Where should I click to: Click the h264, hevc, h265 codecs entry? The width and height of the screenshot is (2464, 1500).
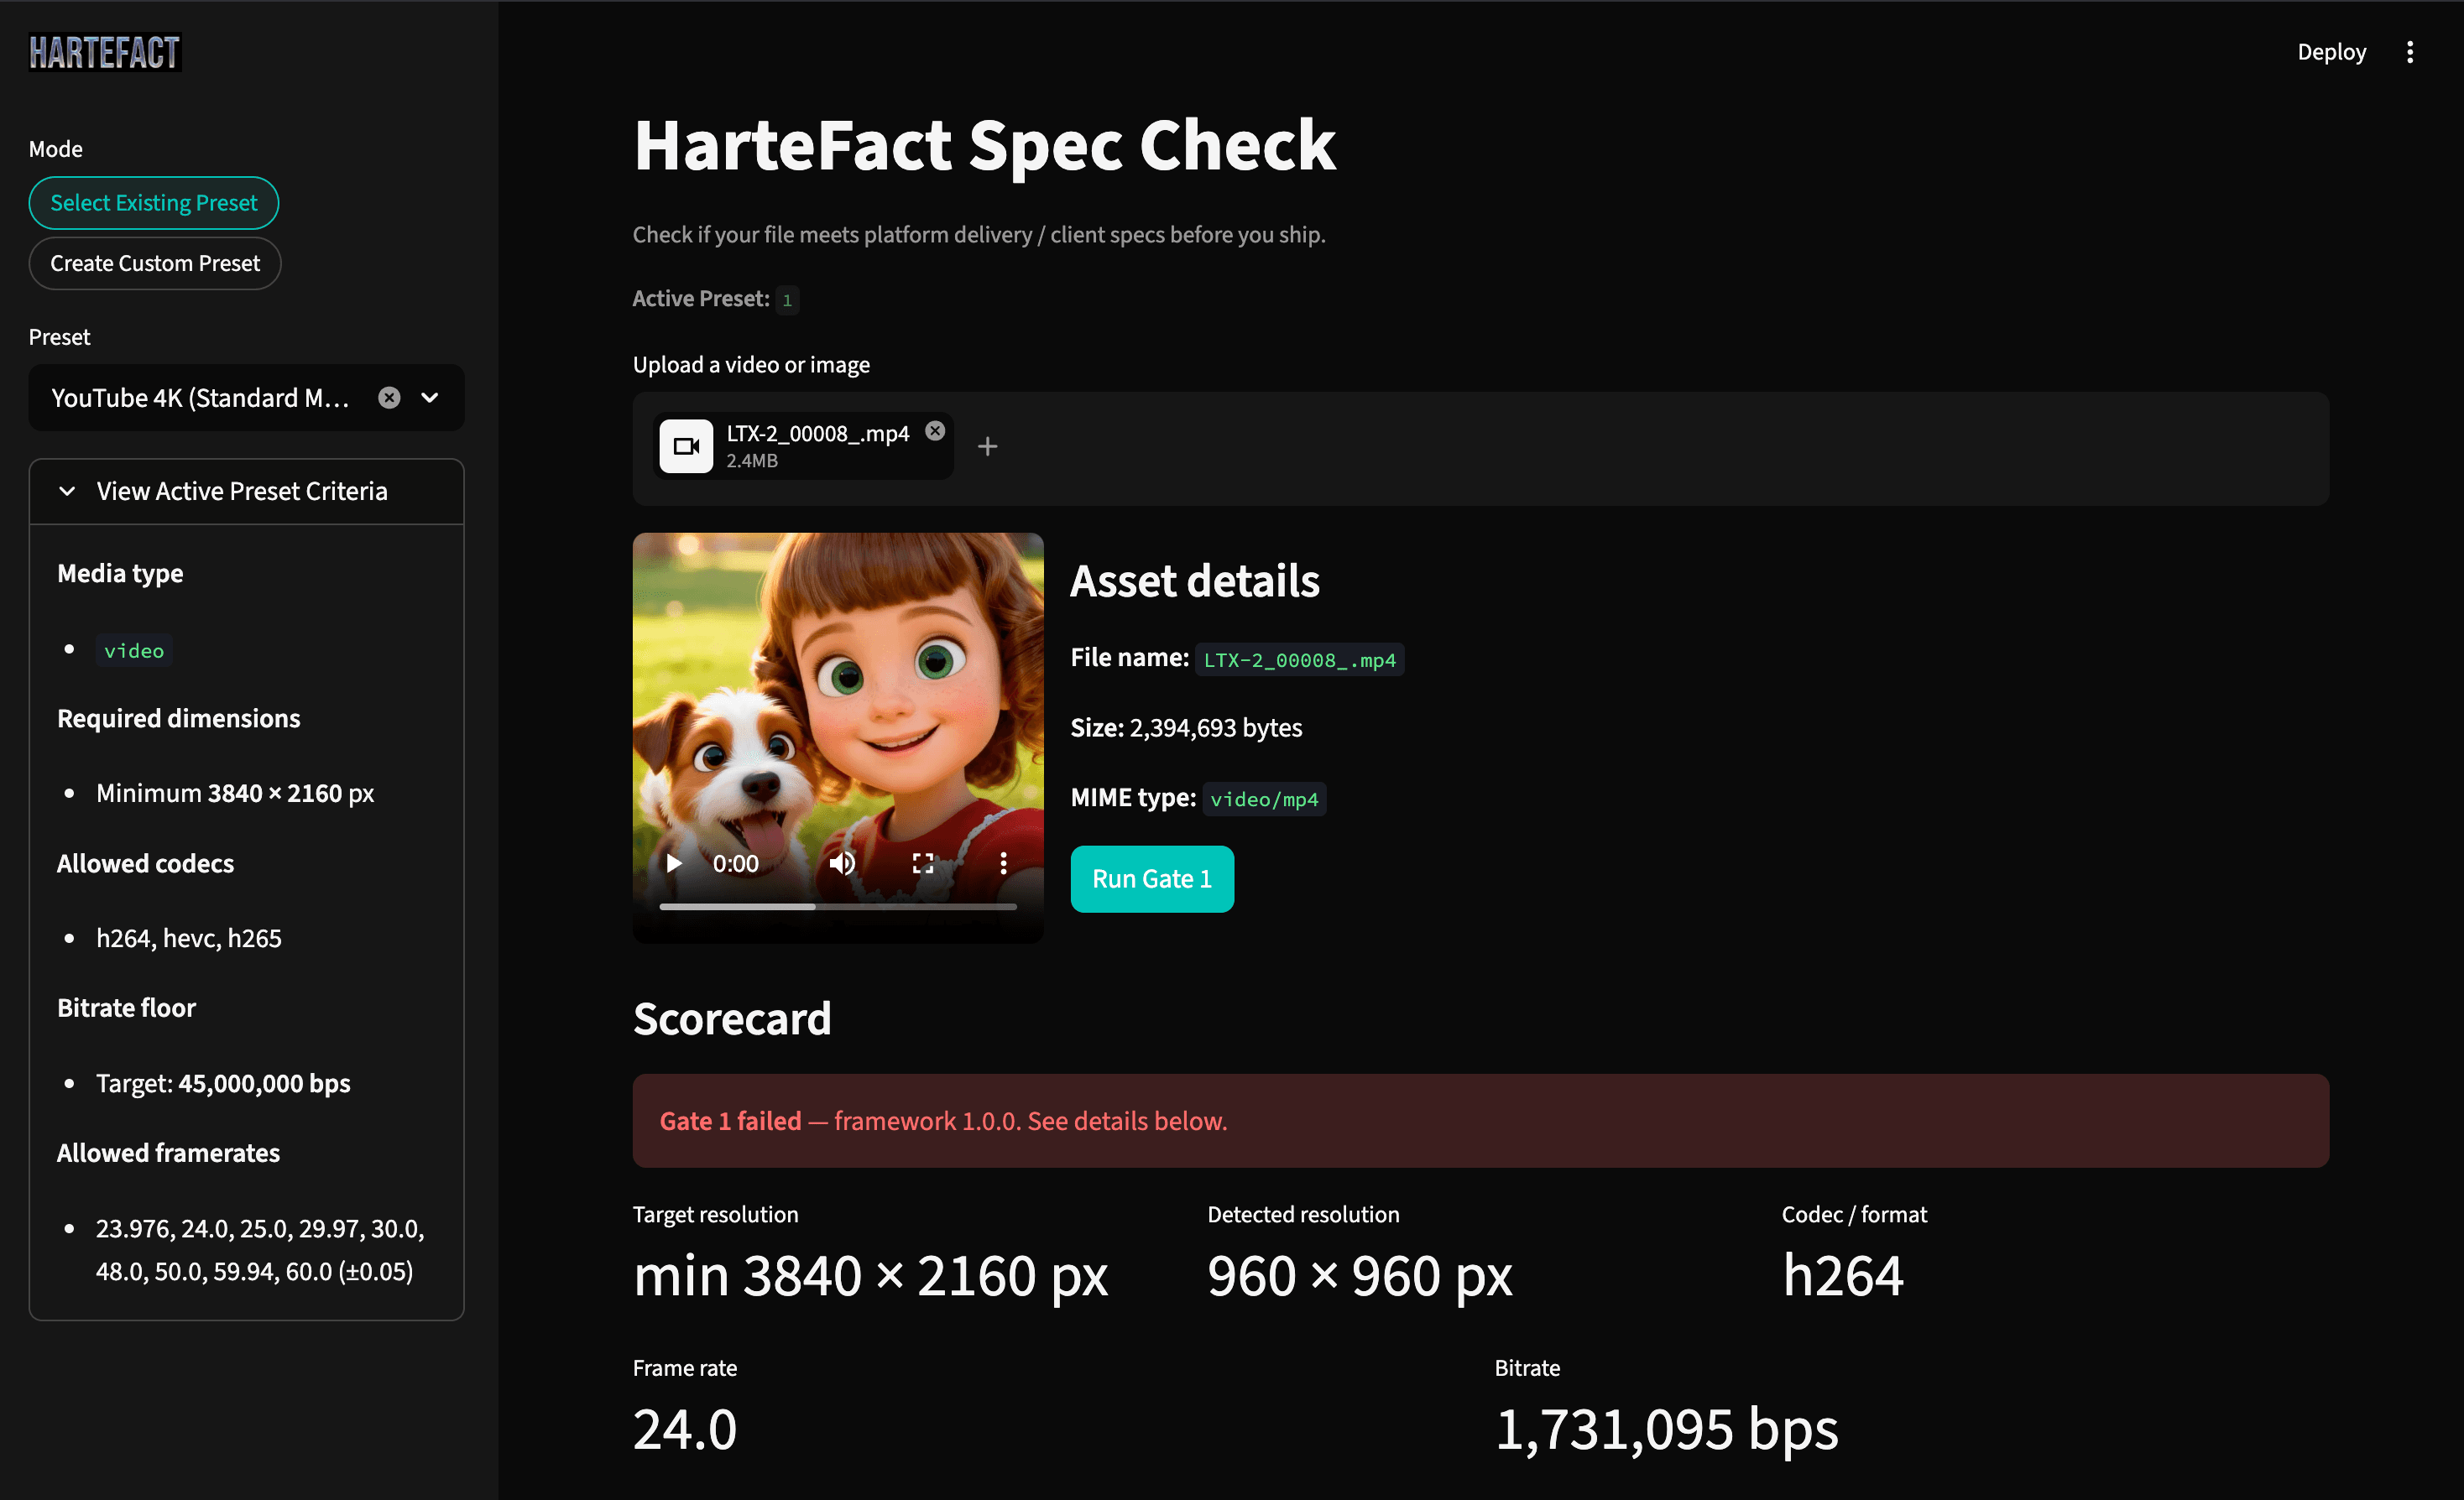[189, 939]
